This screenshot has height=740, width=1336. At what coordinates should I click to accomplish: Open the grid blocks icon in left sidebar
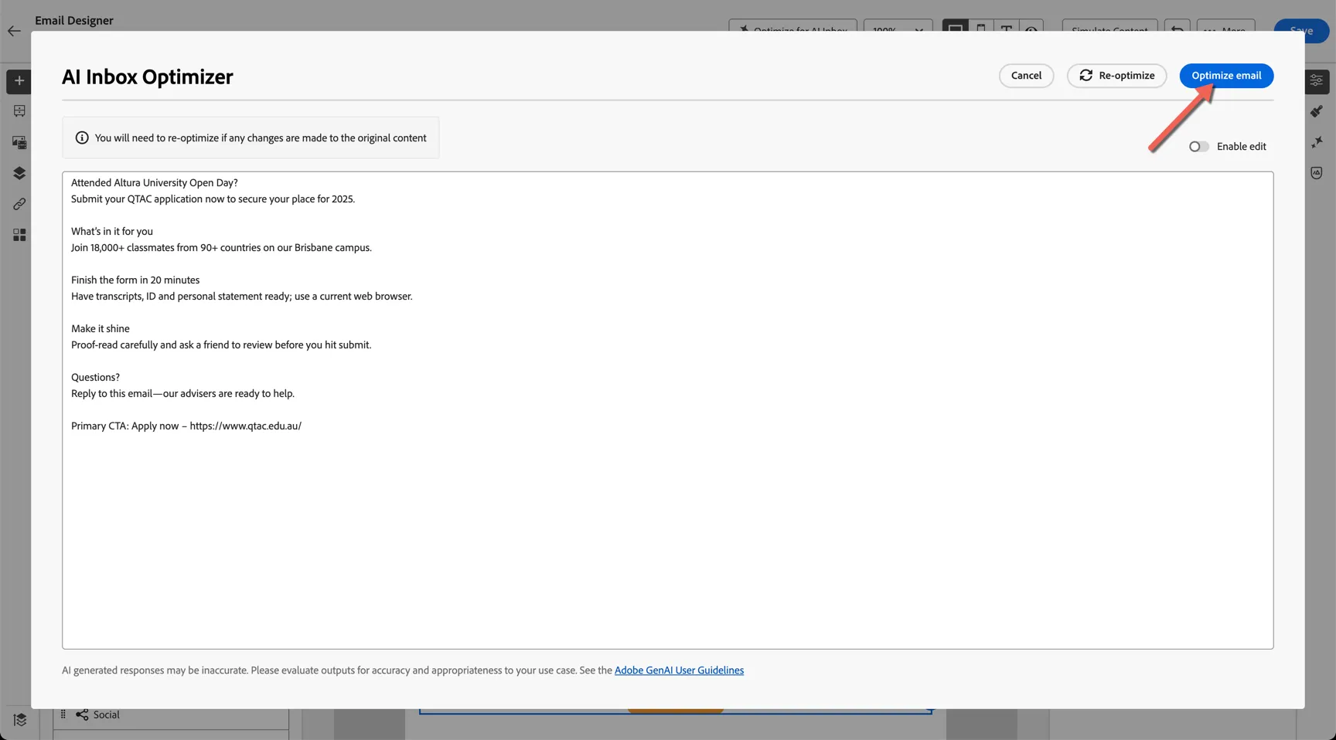pyautogui.click(x=19, y=235)
